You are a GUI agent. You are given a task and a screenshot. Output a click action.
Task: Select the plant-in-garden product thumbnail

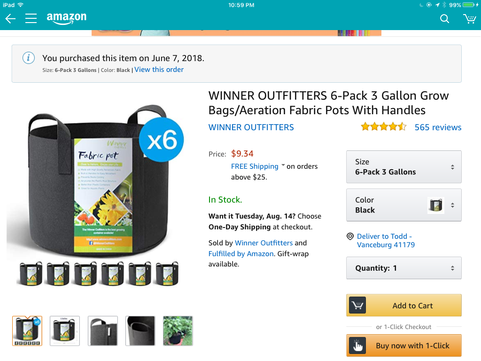coord(178,331)
